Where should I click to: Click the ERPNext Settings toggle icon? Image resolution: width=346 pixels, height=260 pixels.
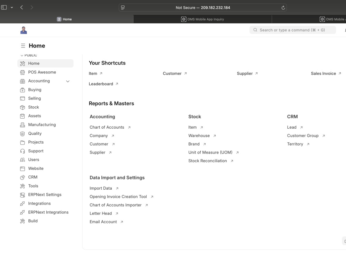coord(22,195)
